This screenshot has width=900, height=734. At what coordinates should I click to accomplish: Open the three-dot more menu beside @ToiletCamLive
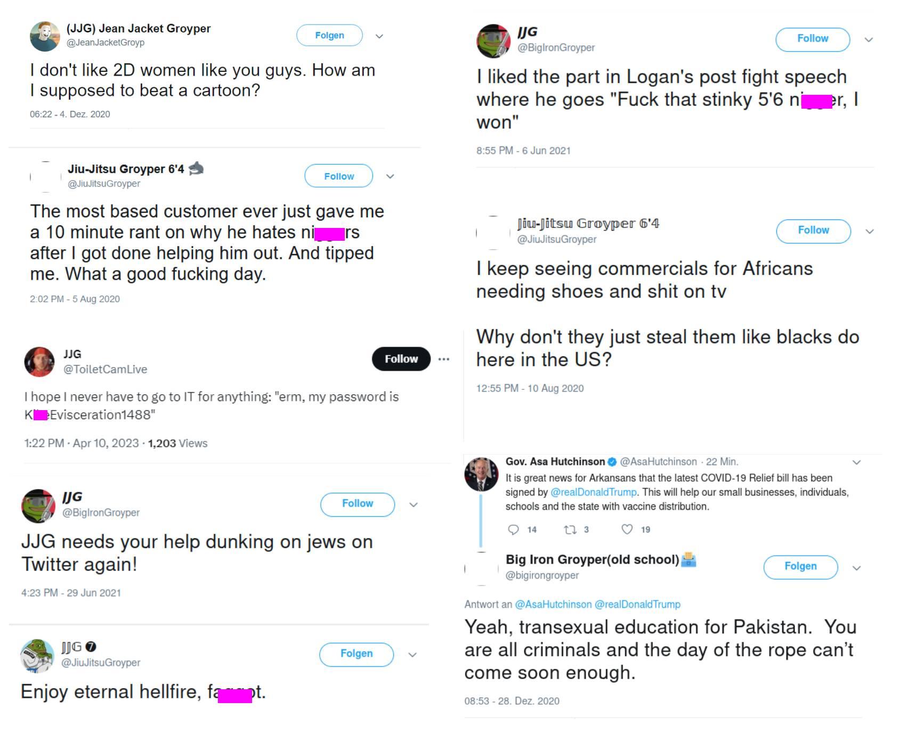tap(444, 359)
